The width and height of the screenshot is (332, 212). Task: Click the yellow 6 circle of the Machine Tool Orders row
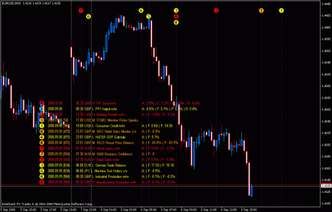(x=42, y=171)
